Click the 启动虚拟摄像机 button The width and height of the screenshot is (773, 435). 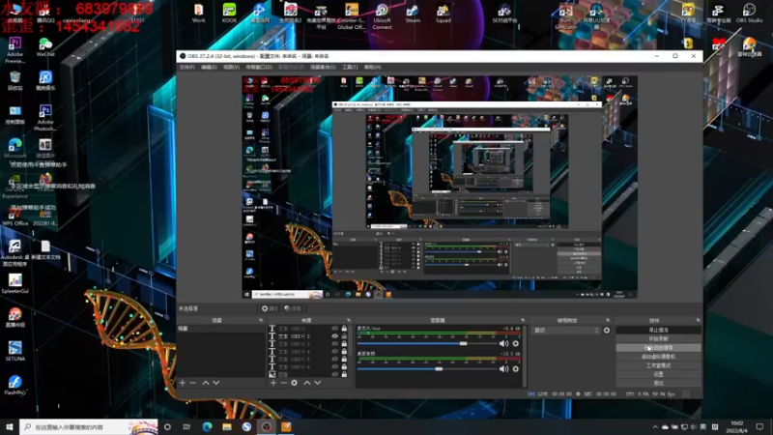658,357
